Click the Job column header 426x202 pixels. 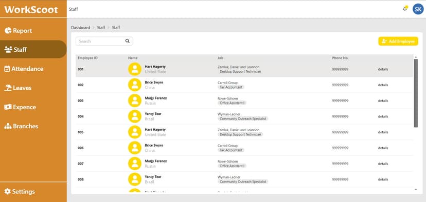[x=220, y=58]
